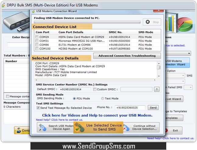Click Need help contact us link in wizard
The width and height of the screenshot is (197, 150).
pyautogui.click(x=59, y=120)
